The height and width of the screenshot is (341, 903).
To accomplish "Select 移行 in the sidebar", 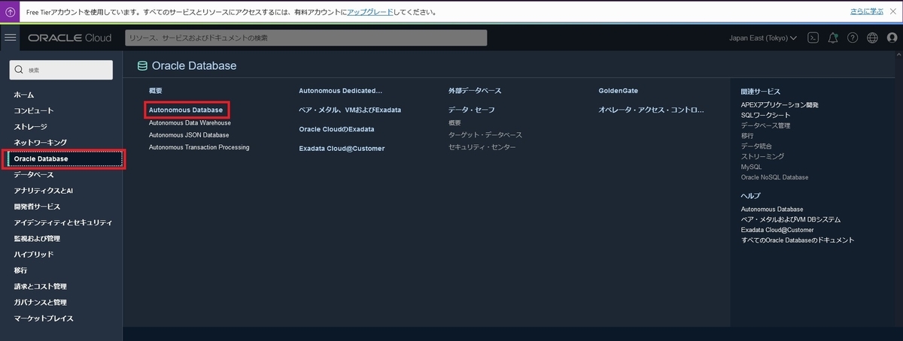I will 20,270.
